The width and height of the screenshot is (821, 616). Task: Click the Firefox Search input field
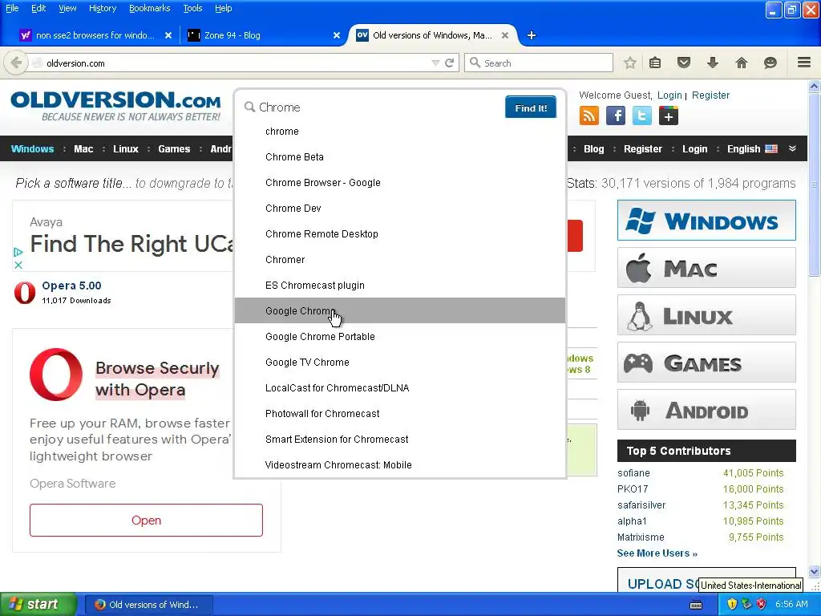coord(538,63)
